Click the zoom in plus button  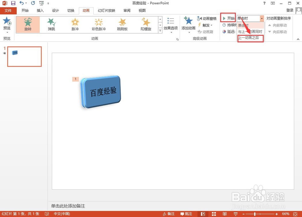277,214
